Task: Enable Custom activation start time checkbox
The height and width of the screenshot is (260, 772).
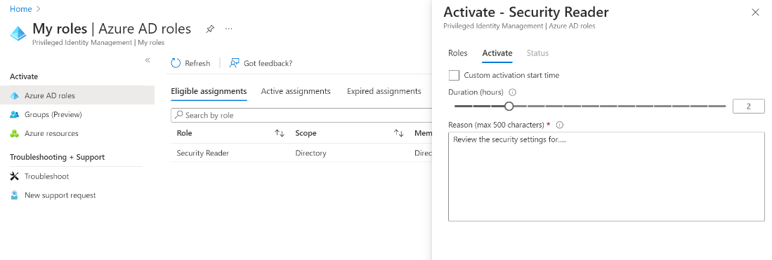Action: tap(454, 75)
